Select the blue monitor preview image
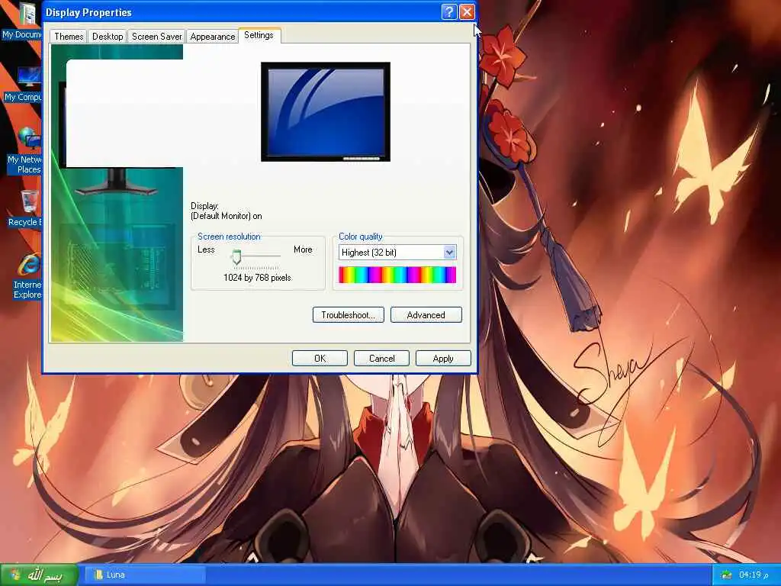The image size is (781, 586). [326, 111]
